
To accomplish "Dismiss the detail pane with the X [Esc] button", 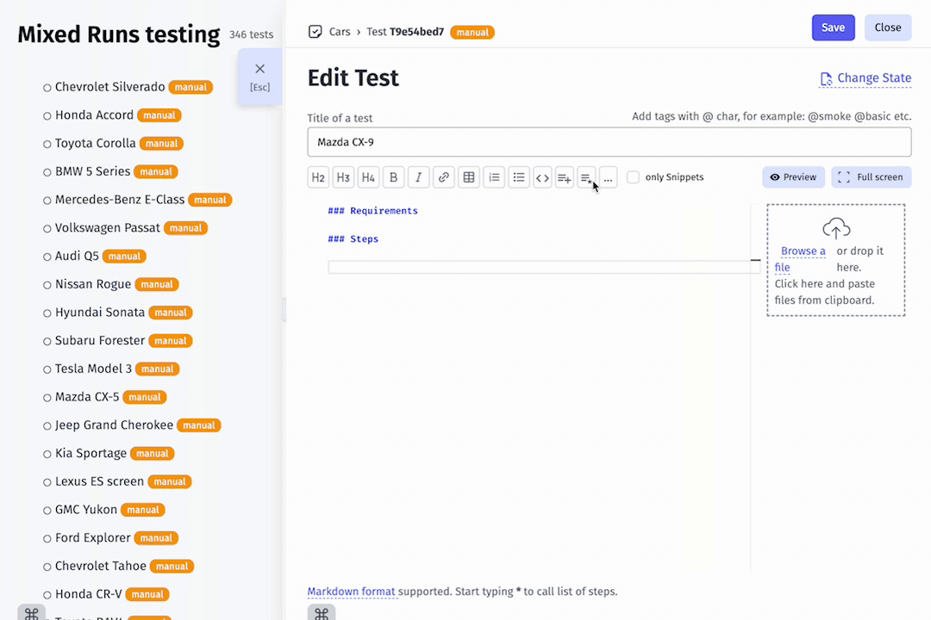I will 259,77.
